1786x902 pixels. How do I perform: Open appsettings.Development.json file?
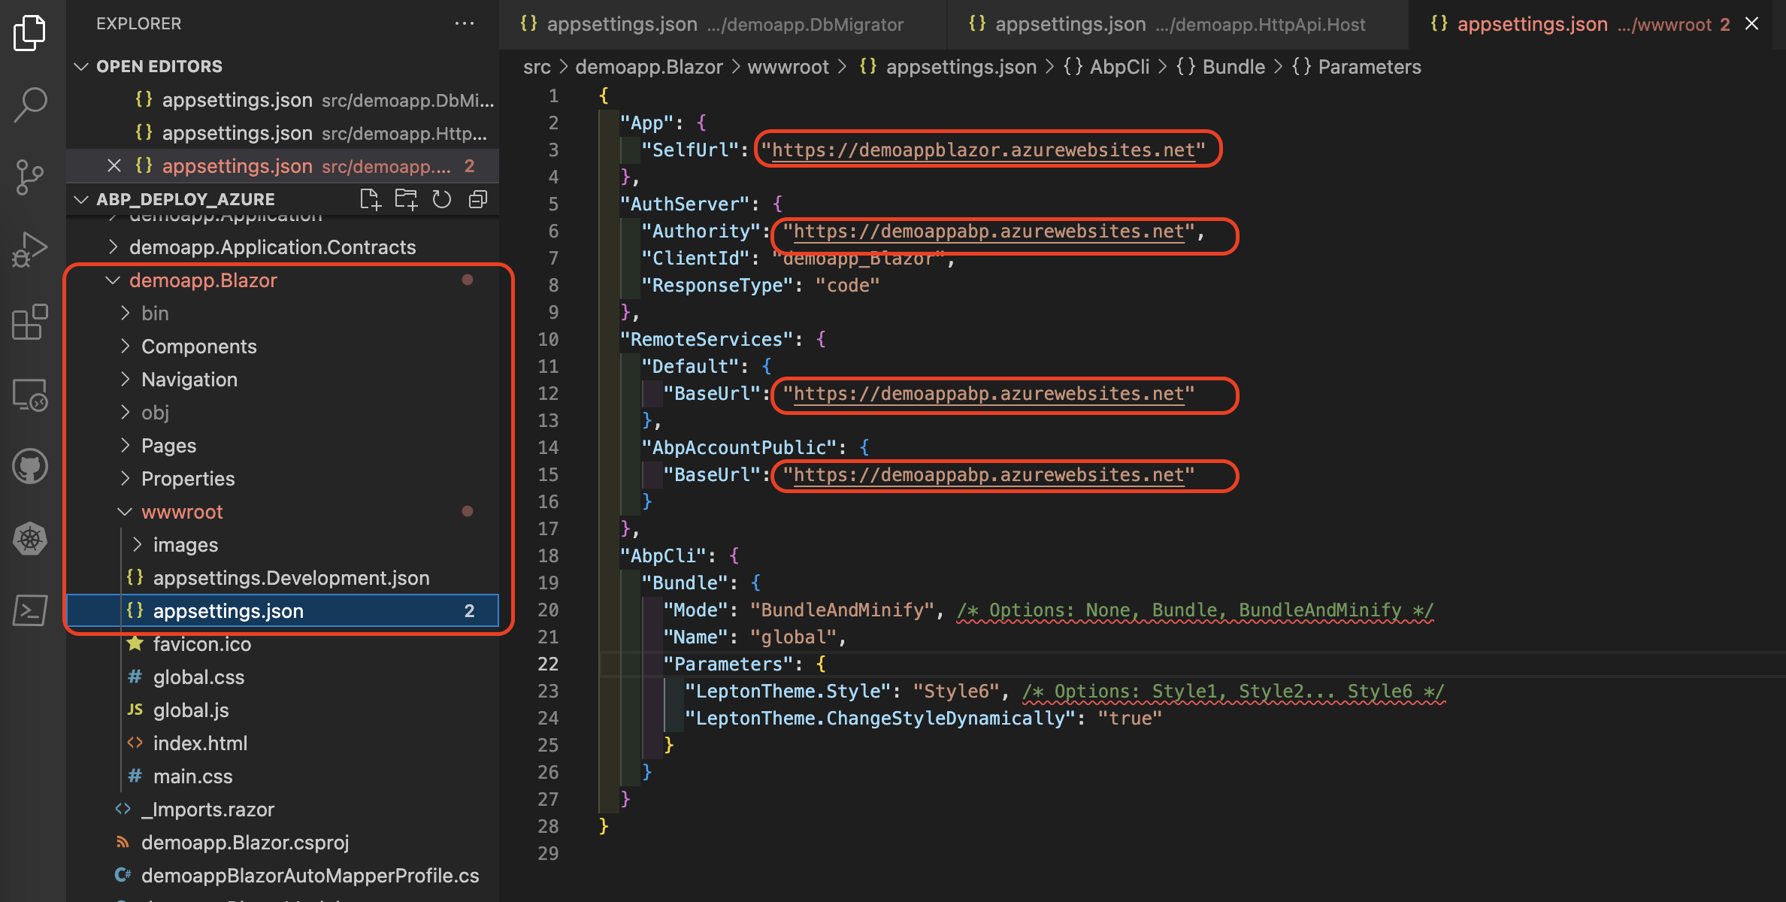[291, 578]
